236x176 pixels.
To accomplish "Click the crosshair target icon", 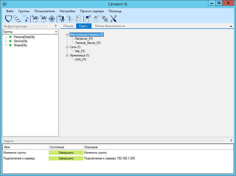I will [x=52, y=19].
